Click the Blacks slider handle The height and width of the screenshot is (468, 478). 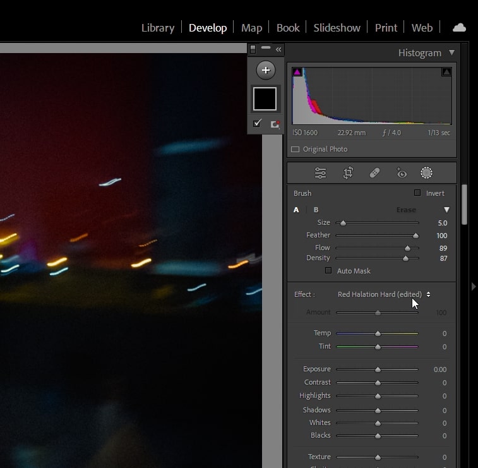(378, 436)
